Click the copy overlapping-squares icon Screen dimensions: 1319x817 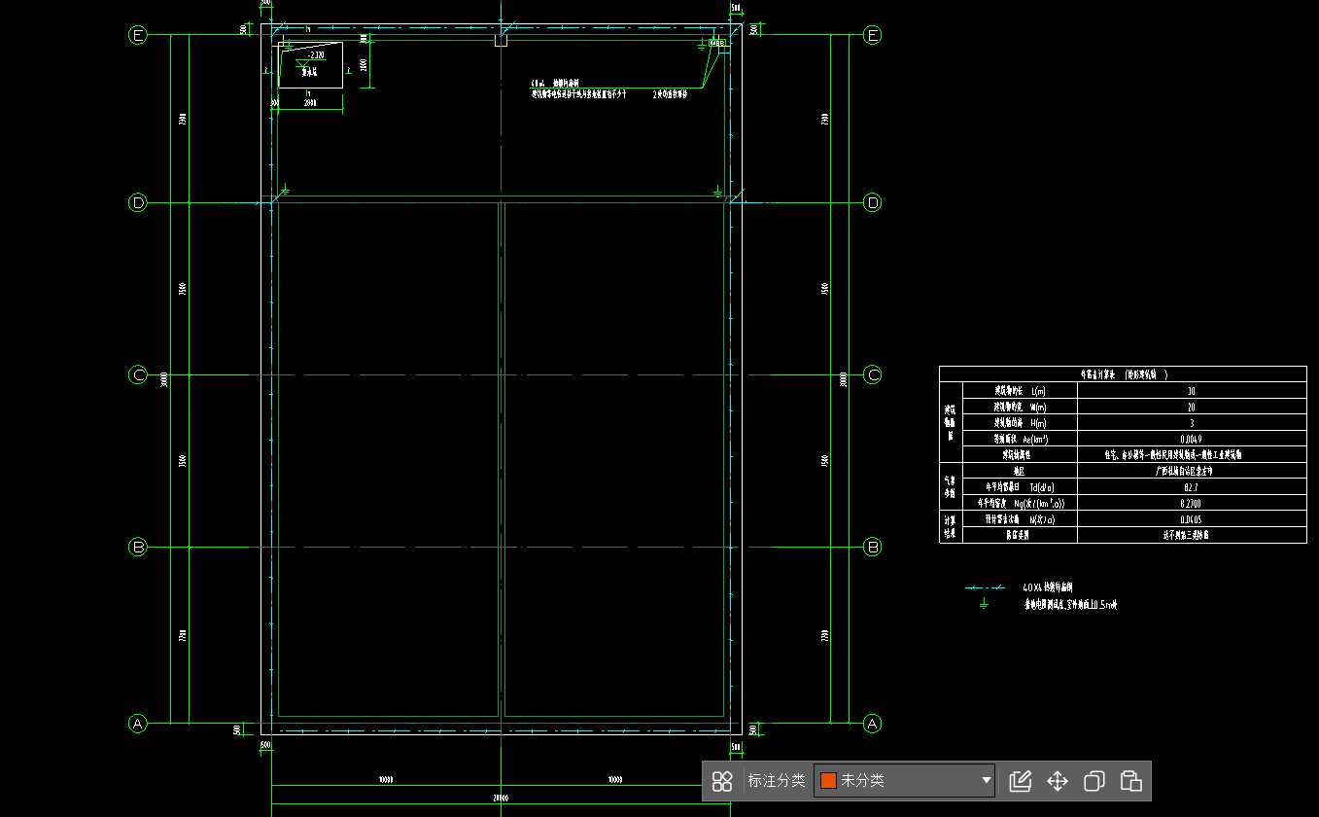(x=1094, y=781)
